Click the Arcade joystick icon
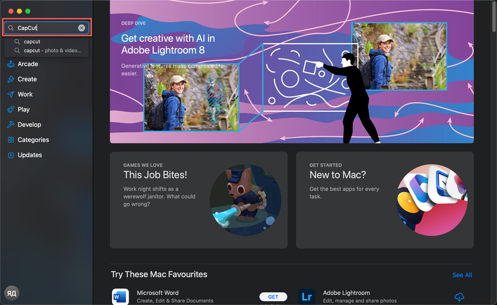Screen dimensions: 497x305 [x=11, y=64]
